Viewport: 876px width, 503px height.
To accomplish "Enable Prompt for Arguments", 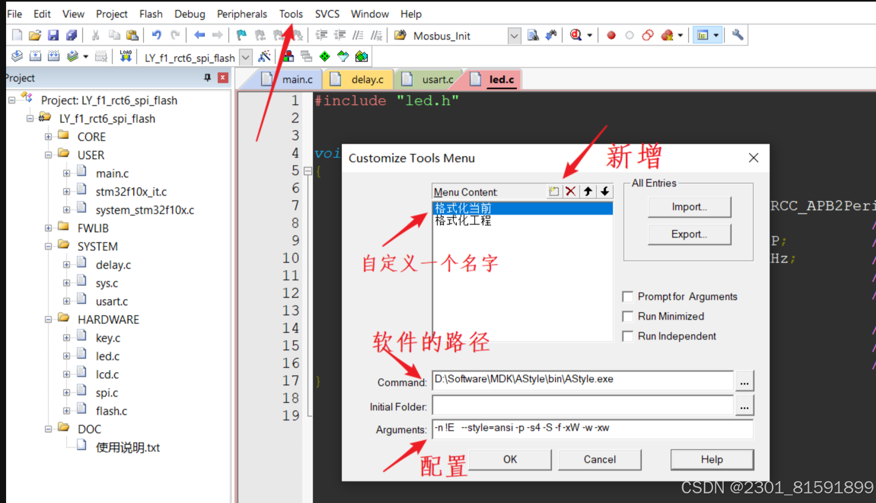I will (x=628, y=296).
